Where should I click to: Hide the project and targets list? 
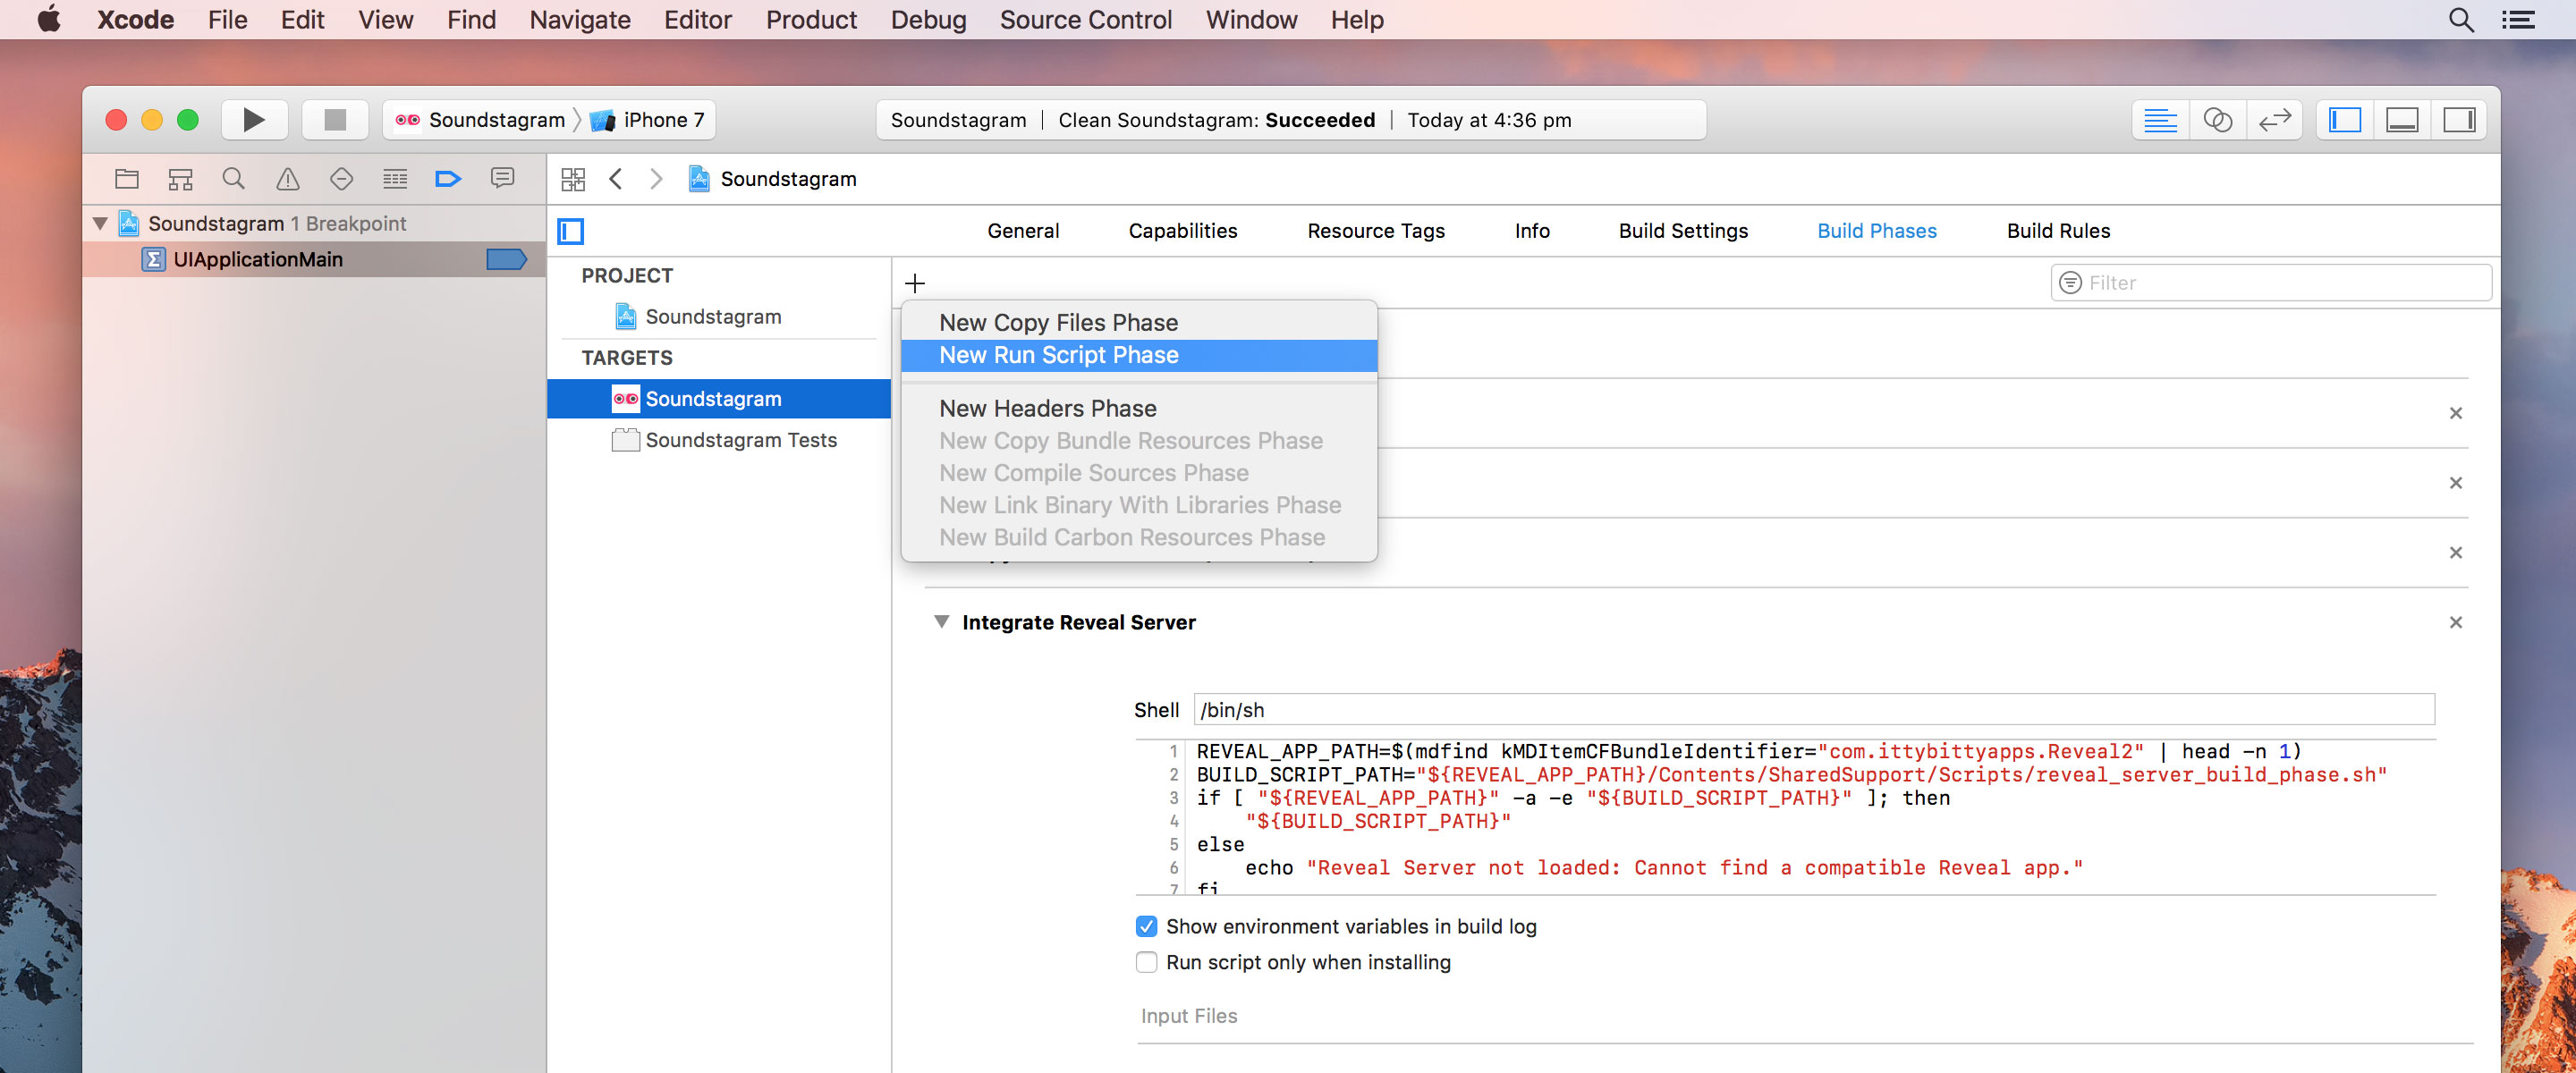pos(571,231)
